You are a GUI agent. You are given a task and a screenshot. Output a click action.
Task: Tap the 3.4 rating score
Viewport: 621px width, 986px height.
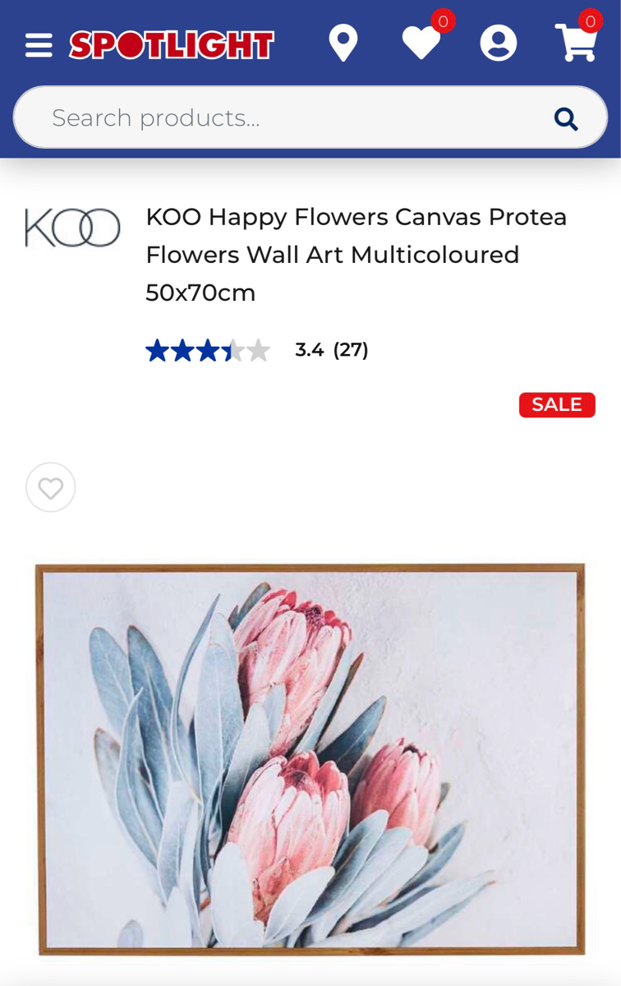point(309,350)
